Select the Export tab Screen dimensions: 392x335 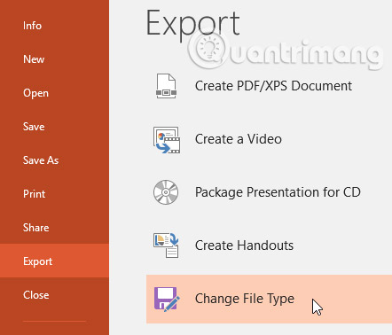pos(54,261)
